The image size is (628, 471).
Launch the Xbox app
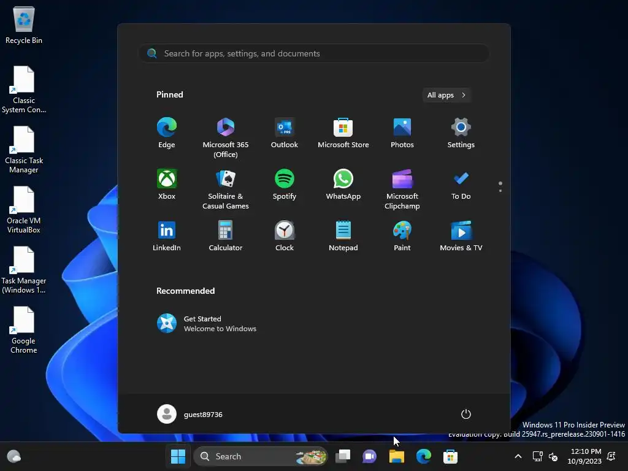[167, 185]
